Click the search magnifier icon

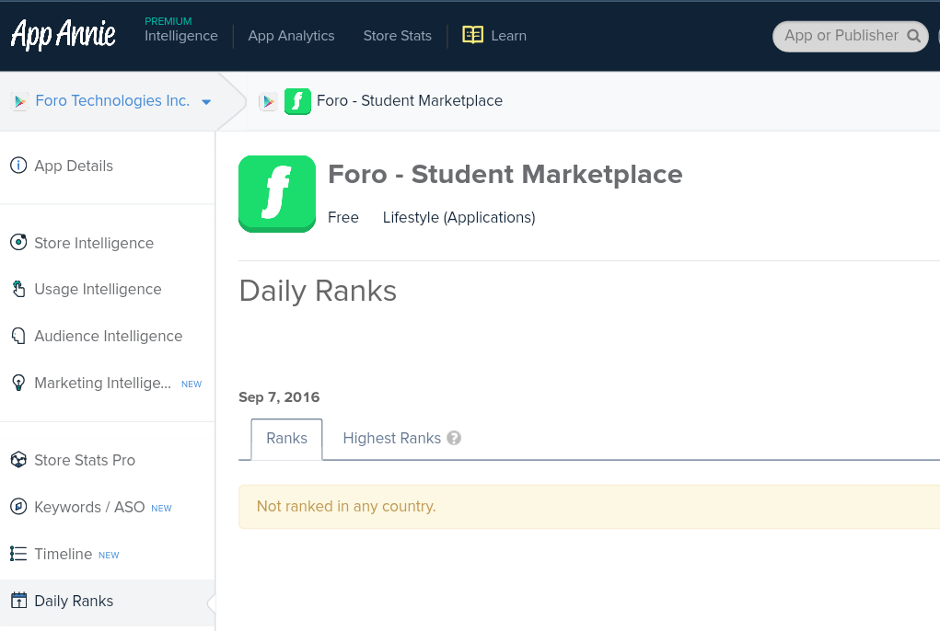click(x=914, y=36)
